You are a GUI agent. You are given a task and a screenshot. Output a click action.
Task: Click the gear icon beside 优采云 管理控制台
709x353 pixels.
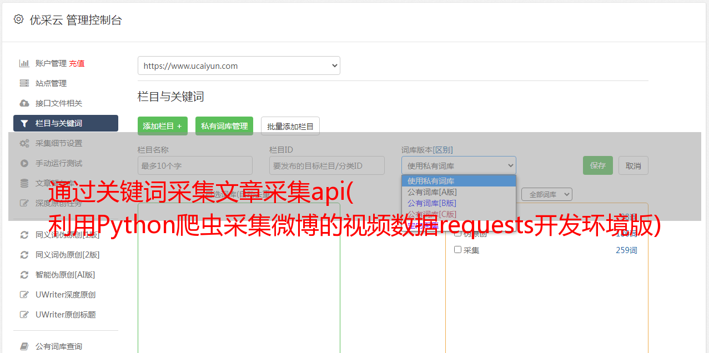[18, 19]
